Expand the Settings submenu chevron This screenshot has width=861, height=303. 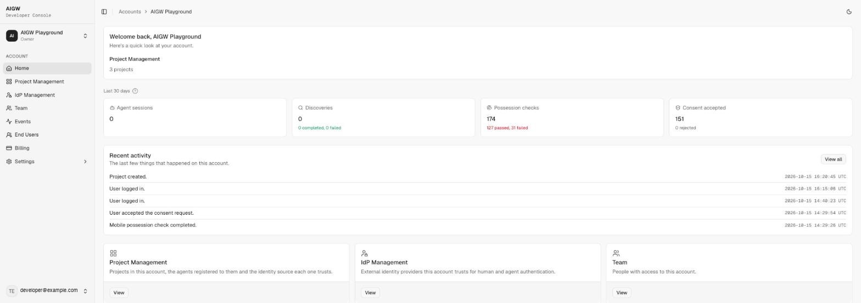coord(85,162)
